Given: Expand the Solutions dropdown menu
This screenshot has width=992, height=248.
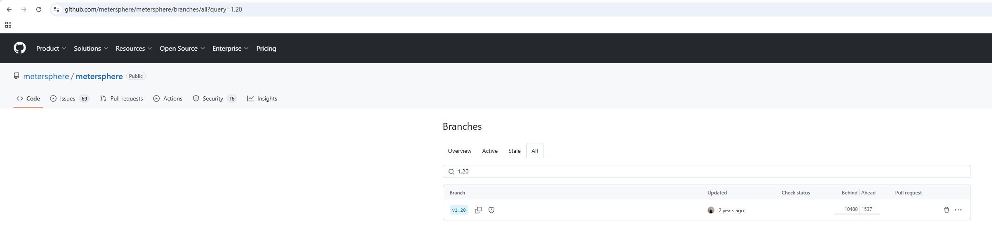Looking at the screenshot, I should click(x=91, y=48).
